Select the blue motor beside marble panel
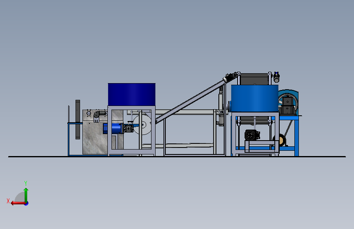This screenshot has height=229, width=354. point(113,128)
